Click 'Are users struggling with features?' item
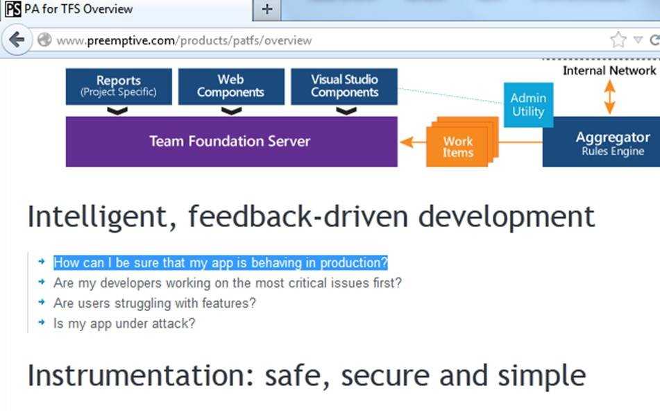The width and height of the screenshot is (660, 411). [x=155, y=303]
